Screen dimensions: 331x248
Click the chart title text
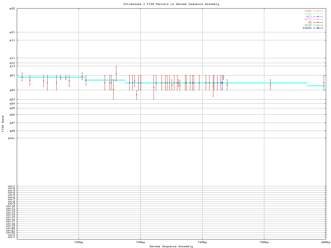(x=171, y=4)
